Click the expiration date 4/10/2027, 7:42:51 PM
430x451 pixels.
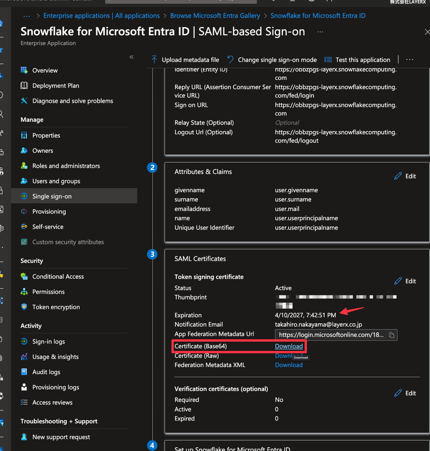click(306, 315)
